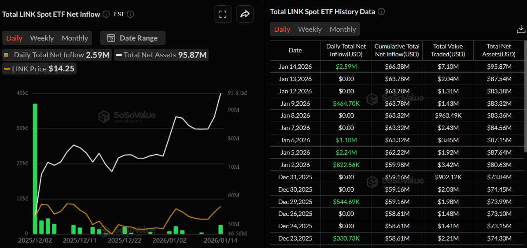This screenshot has height=248, width=527.
Task: Click the Daily chart tab
Action: (x=14, y=38)
